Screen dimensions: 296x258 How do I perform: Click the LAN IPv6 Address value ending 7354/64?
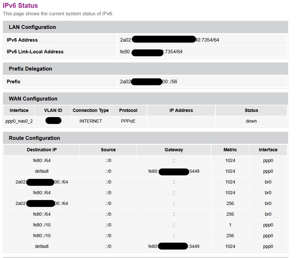tap(170, 40)
